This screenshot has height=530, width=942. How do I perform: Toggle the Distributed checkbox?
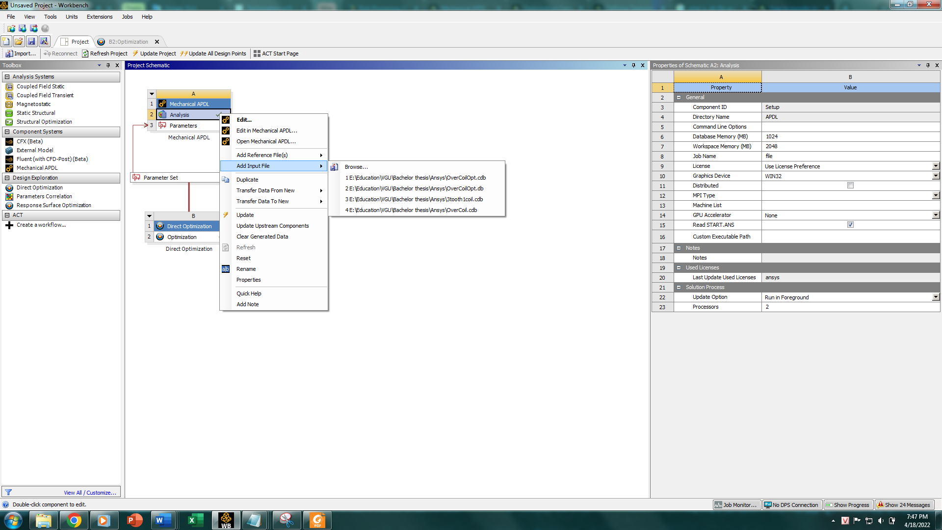tap(850, 185)
